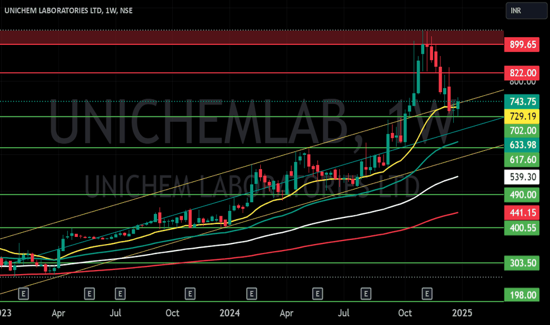The image size is (550, 325).
Task: Select the yellow 729.19 moving average label
Action: [522, 116]
